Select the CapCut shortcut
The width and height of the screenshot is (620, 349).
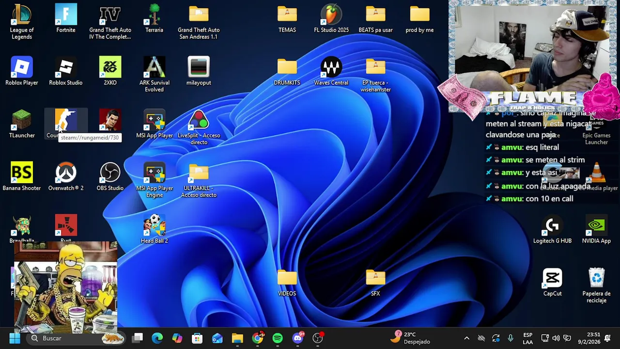pos(552,282)
